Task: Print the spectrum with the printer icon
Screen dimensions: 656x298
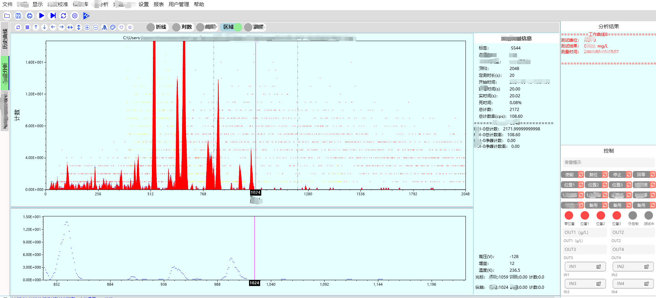Action: [30, 16]
